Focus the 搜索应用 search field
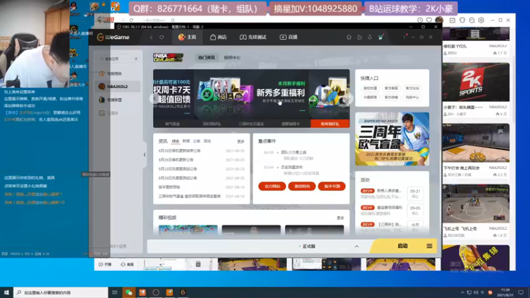 point(115,59)
